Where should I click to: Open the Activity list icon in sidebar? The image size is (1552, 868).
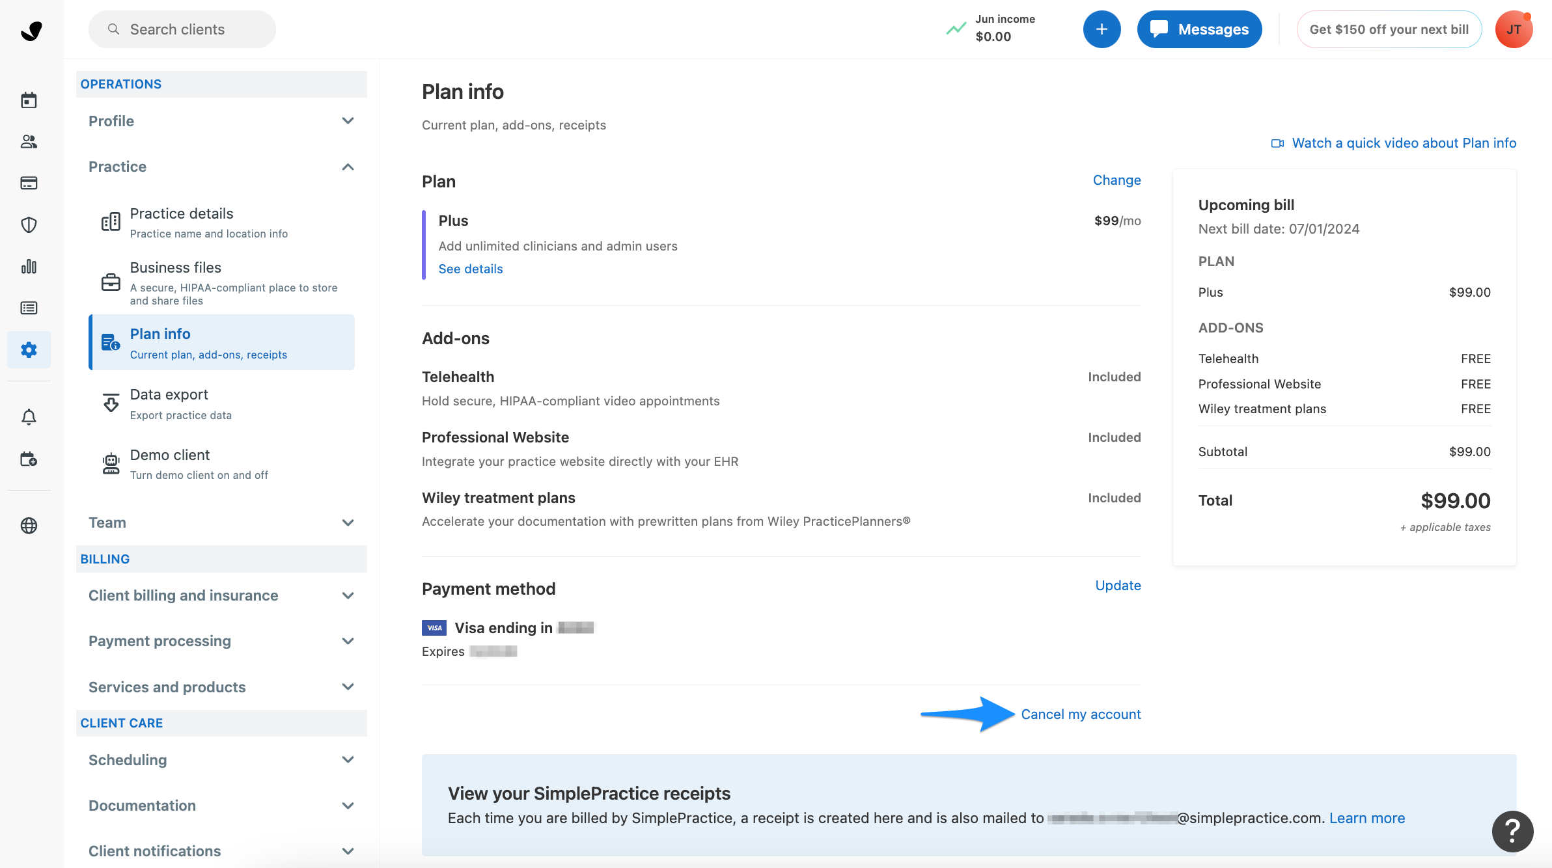point(29,308)
